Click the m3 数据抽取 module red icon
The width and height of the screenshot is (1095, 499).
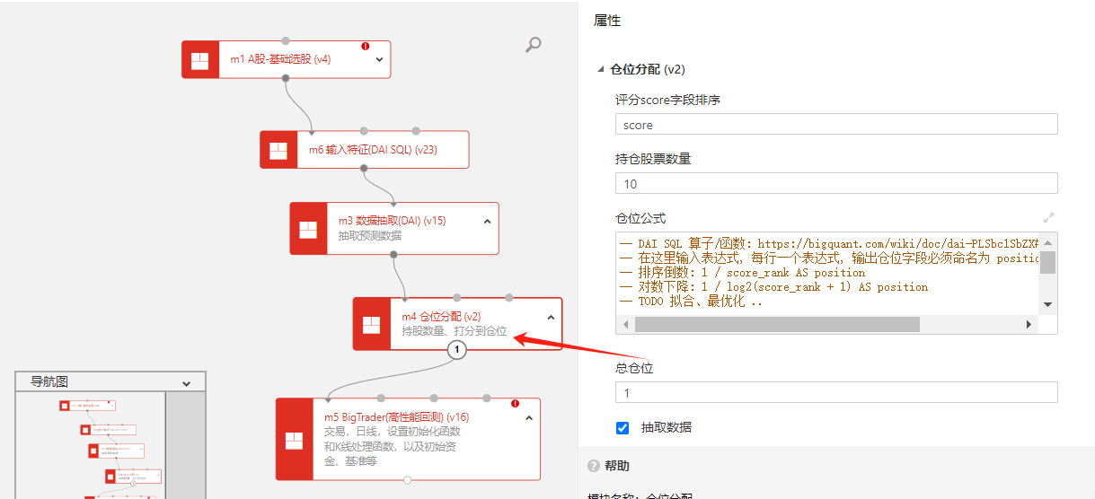point(308,229)
